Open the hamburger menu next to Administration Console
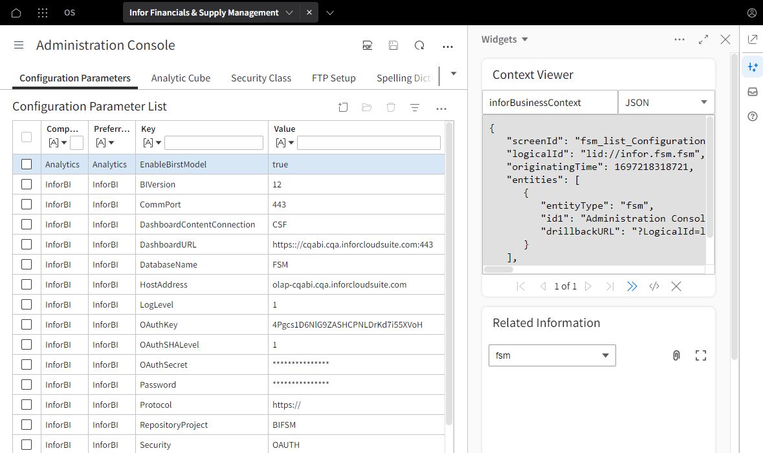 19,45
